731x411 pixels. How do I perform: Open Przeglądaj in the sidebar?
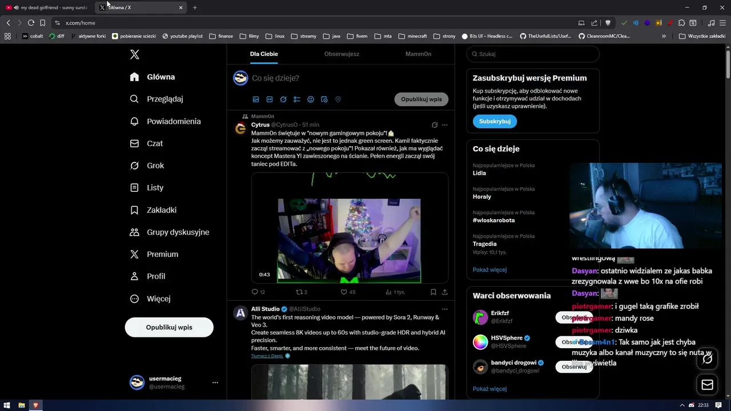[156, 99]
